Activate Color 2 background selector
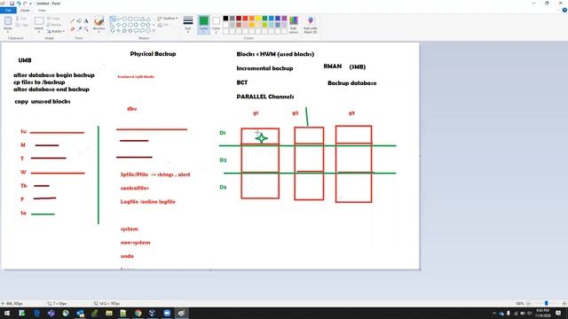This screenshot has height=319, width=568. [x=216, y=25]
